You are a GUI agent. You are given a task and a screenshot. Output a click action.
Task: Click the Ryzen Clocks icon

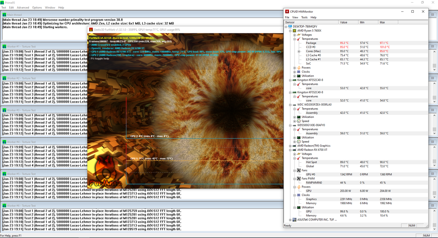tap(298, 72)
